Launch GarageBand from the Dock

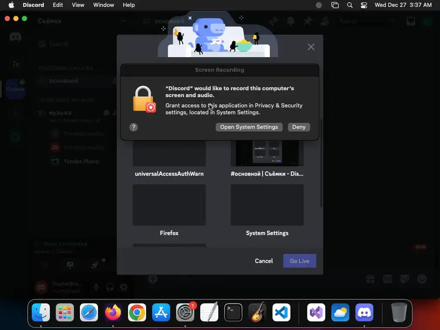click(x=257, y=312)
